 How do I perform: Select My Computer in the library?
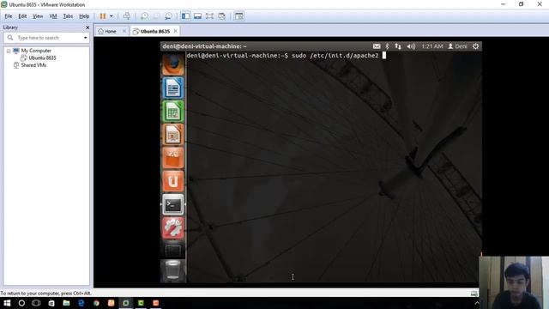(36, 51)
